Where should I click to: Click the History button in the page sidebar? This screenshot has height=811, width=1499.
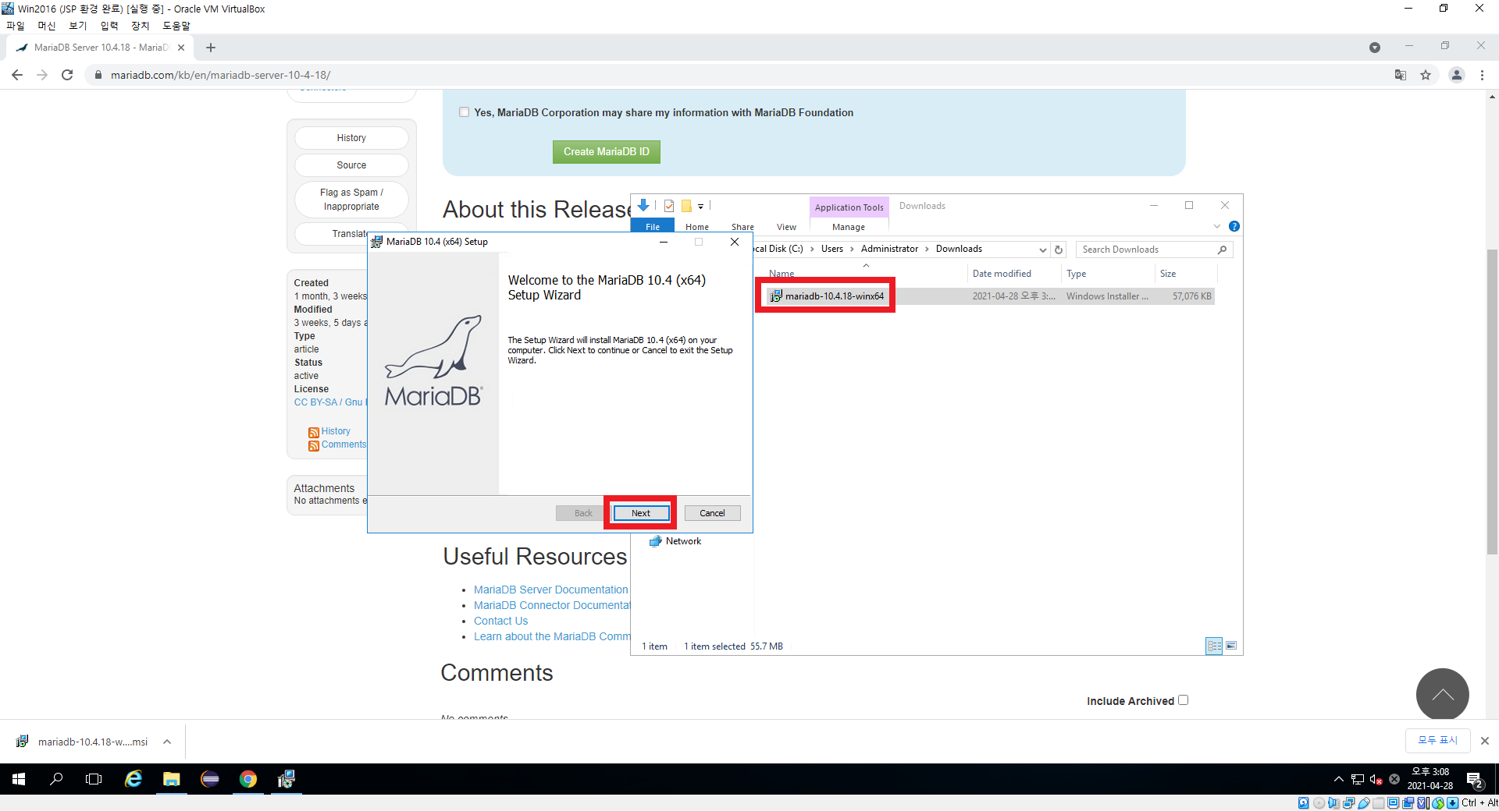[x=351, y=138]
